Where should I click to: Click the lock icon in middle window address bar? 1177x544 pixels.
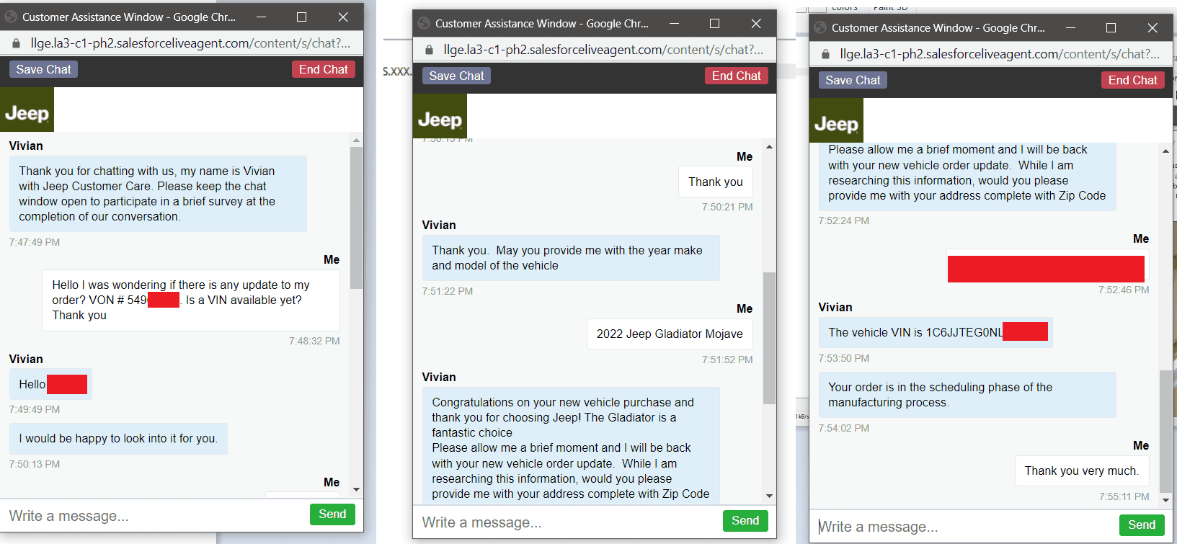[x=429, y=50]
